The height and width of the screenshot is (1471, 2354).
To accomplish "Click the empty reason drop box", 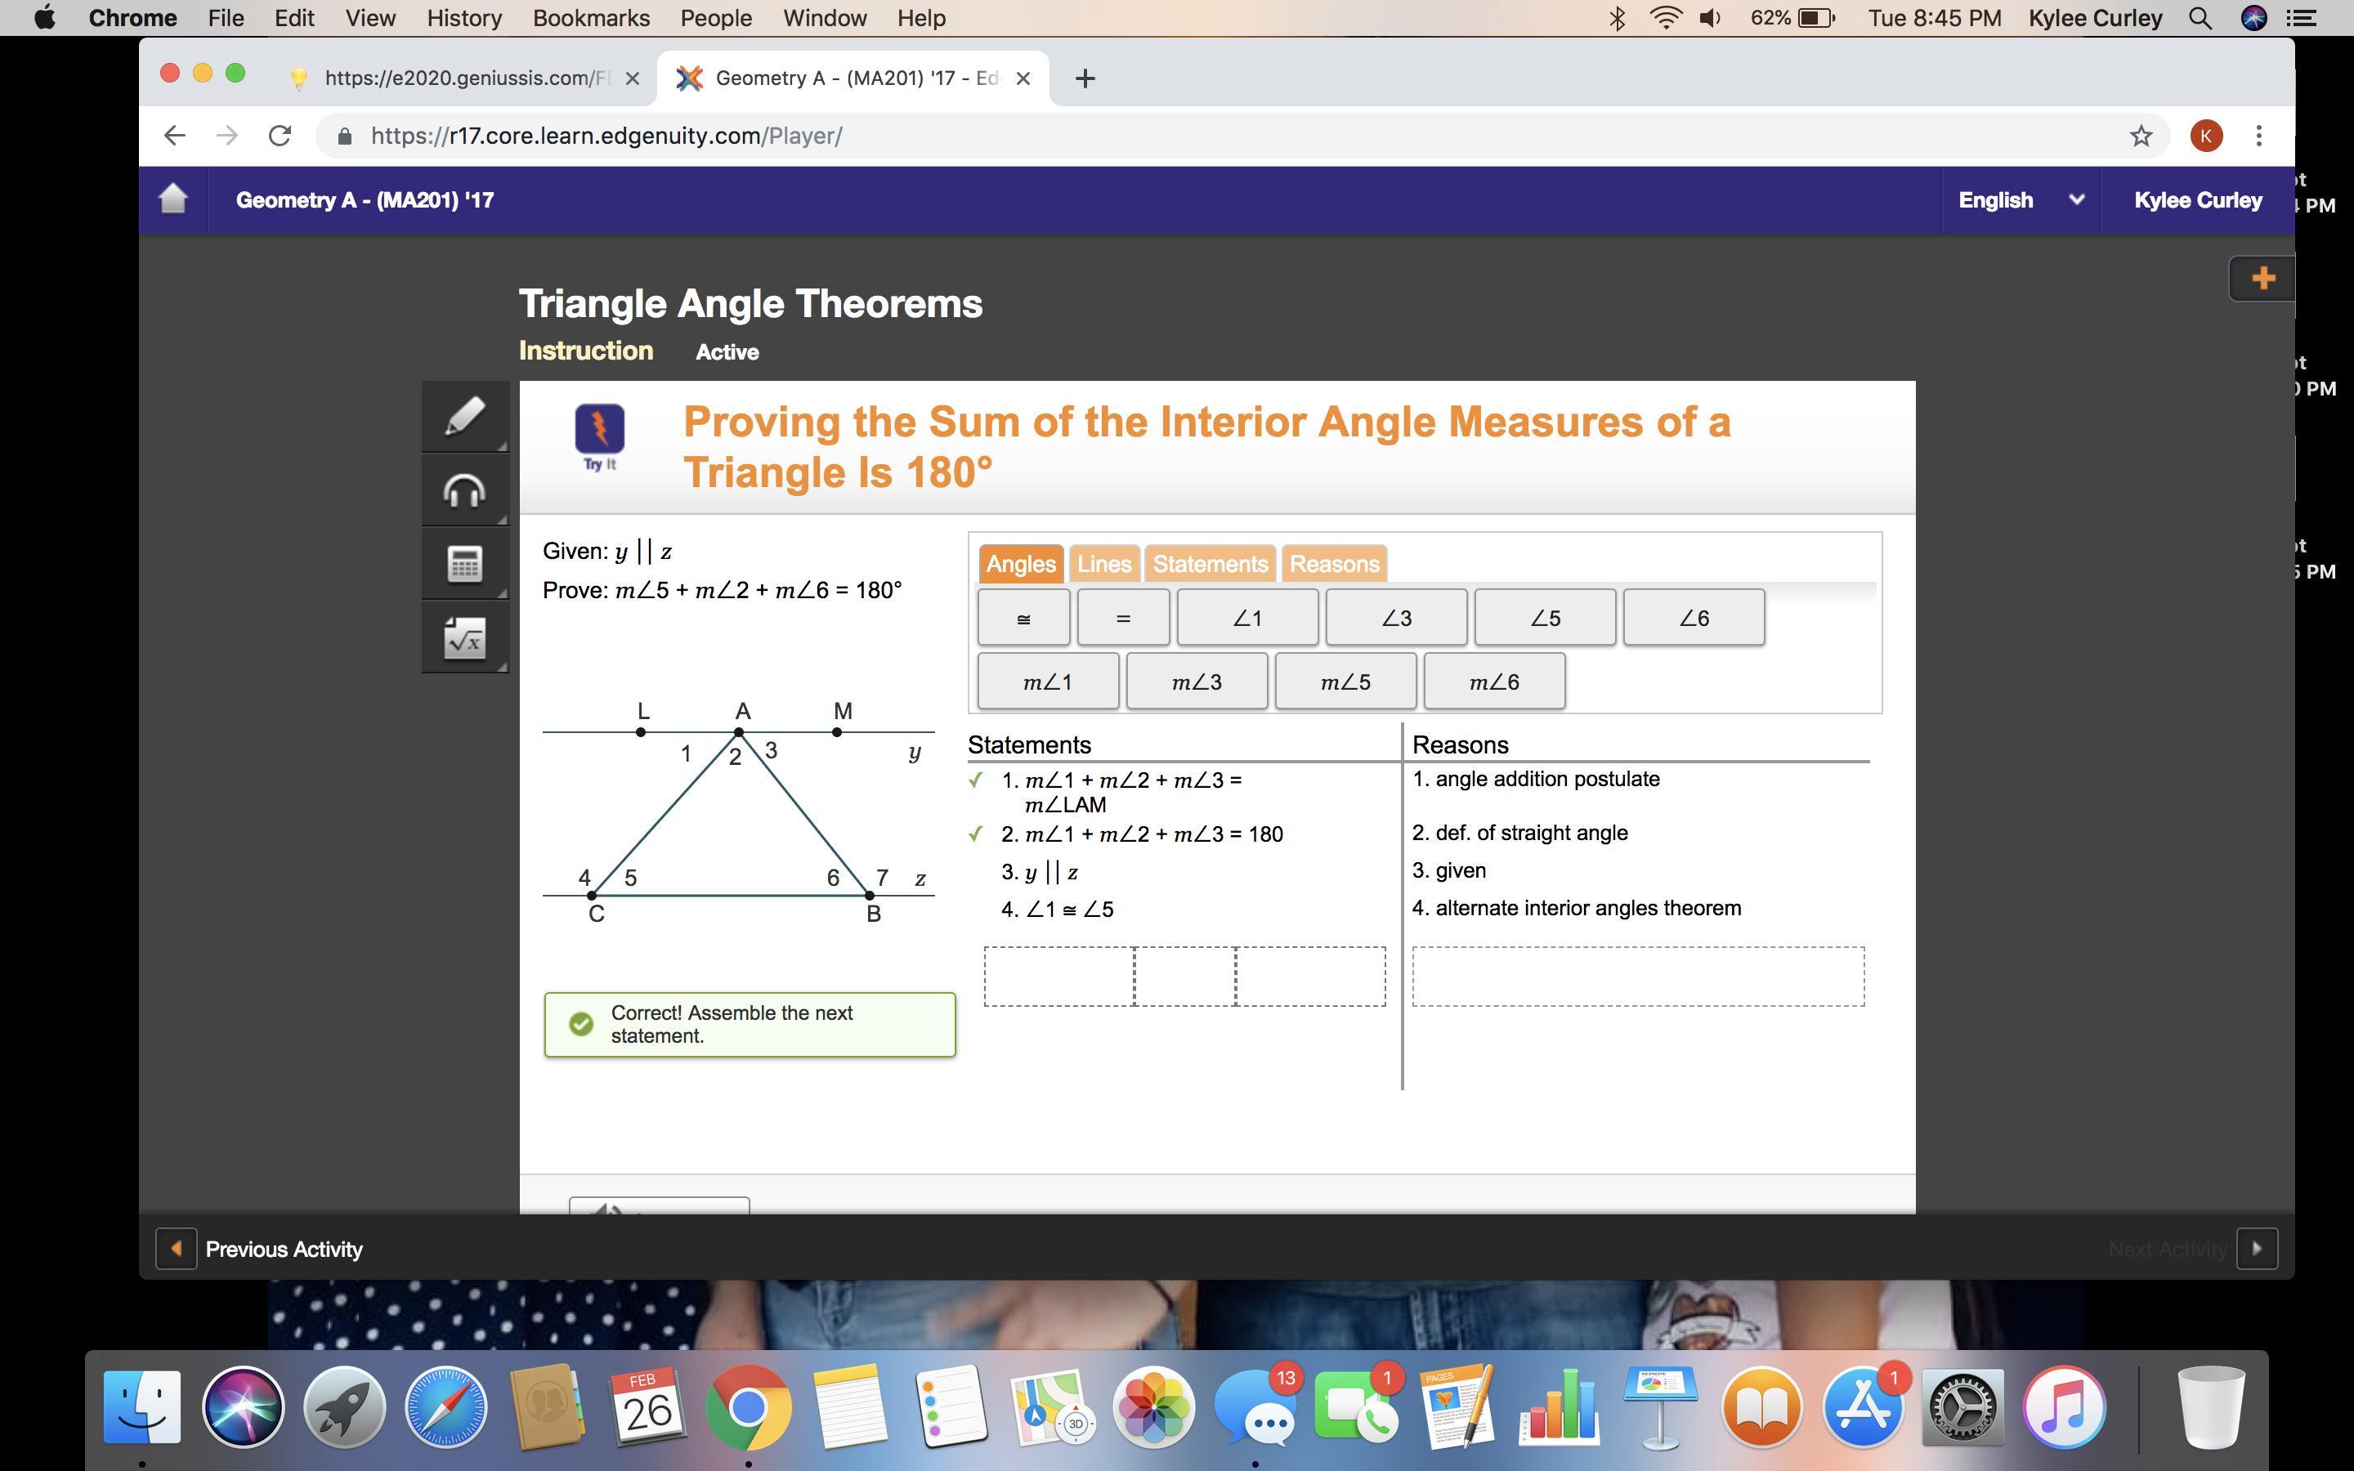I will point(1637,976).
